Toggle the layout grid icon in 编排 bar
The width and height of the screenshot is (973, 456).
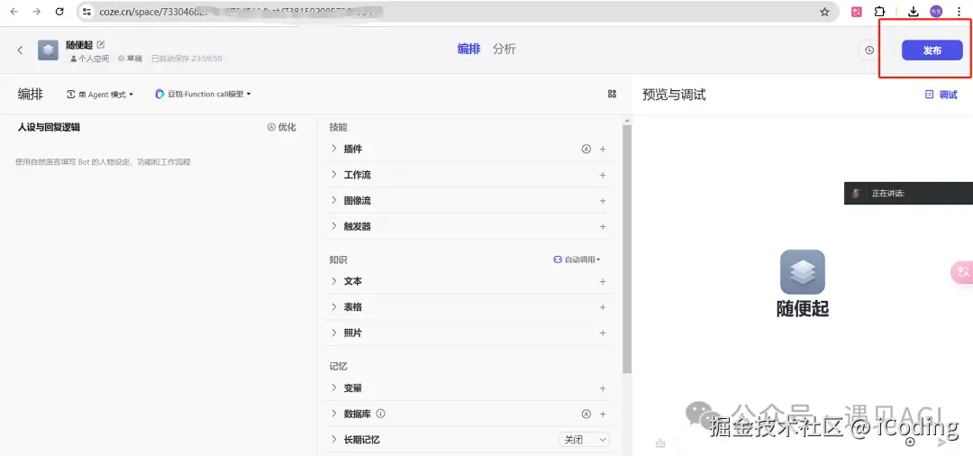tap(612, 94)
